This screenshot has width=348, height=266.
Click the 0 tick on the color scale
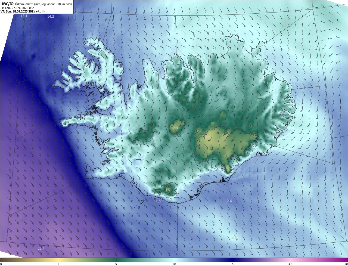[x=1, y=264]
